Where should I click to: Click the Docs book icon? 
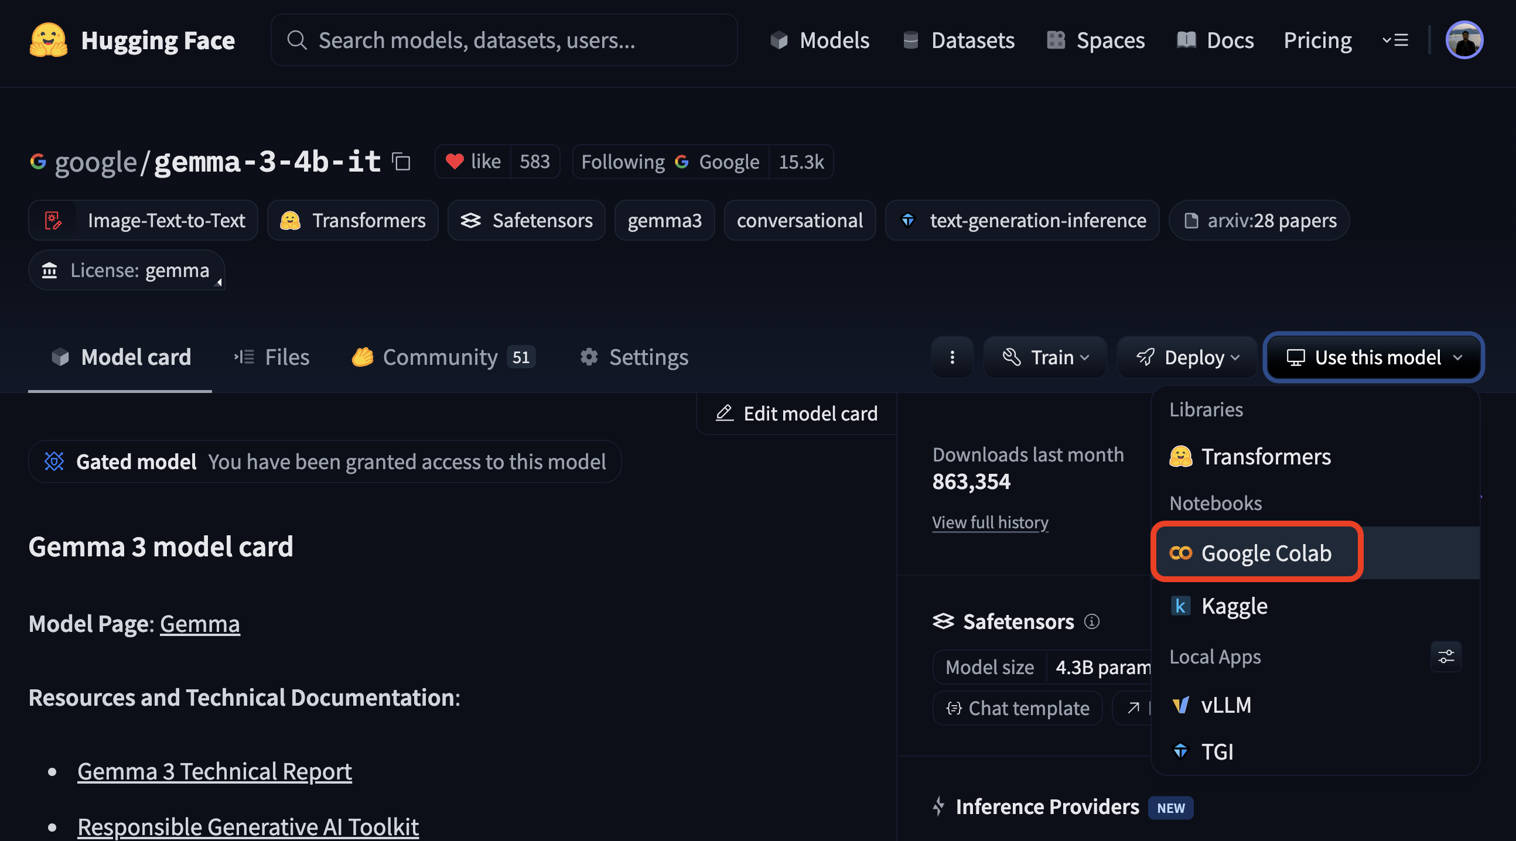pos(1187,39)
